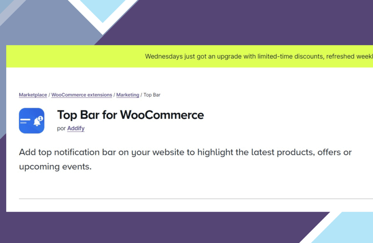
Task: Click the yellow promo banner background
Action: pos(73,57)
